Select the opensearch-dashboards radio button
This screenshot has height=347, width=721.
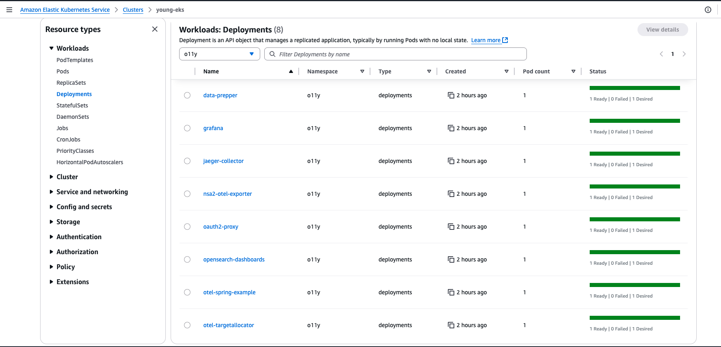click(x=187, y=259)
